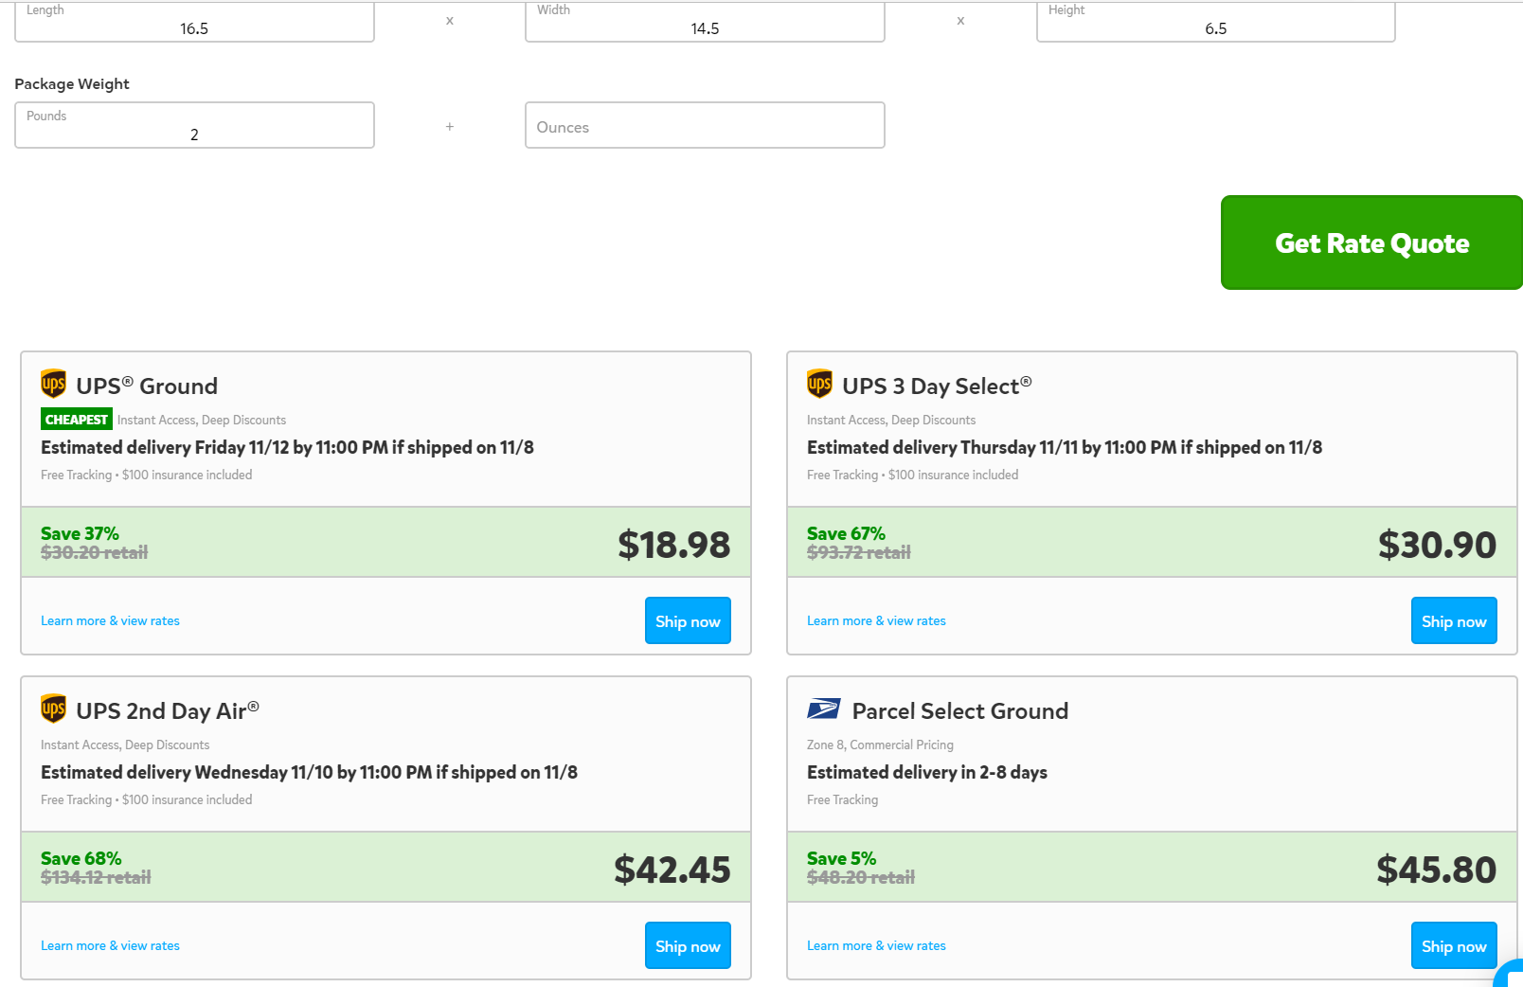Viewport: 1523px width, 987px height.
Task: Select the UPS® Ground service title
Action: (x=147, y=386)
